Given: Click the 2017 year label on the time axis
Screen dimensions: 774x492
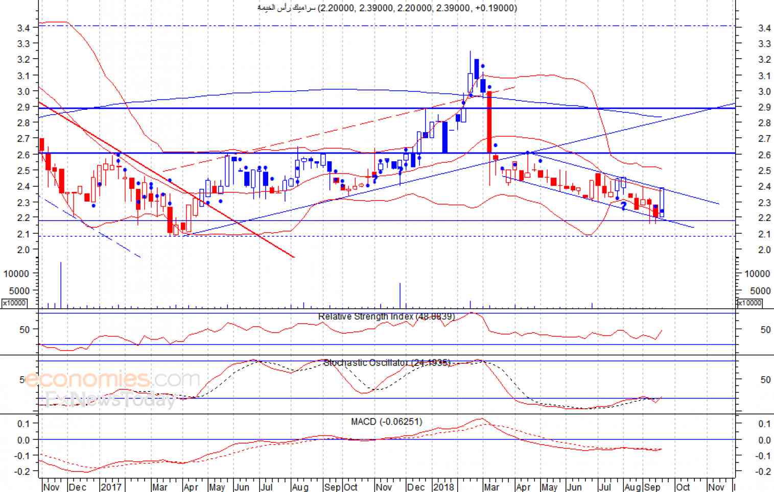Looking at the screenshot, I should [111, 487].
